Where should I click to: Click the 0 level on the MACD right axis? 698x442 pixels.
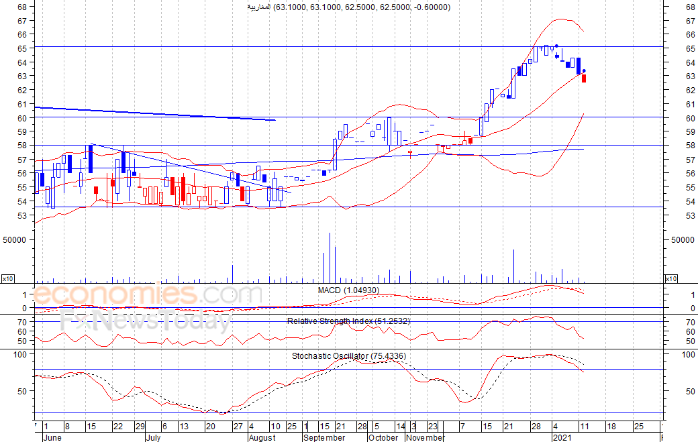click(x=693, y=308)
